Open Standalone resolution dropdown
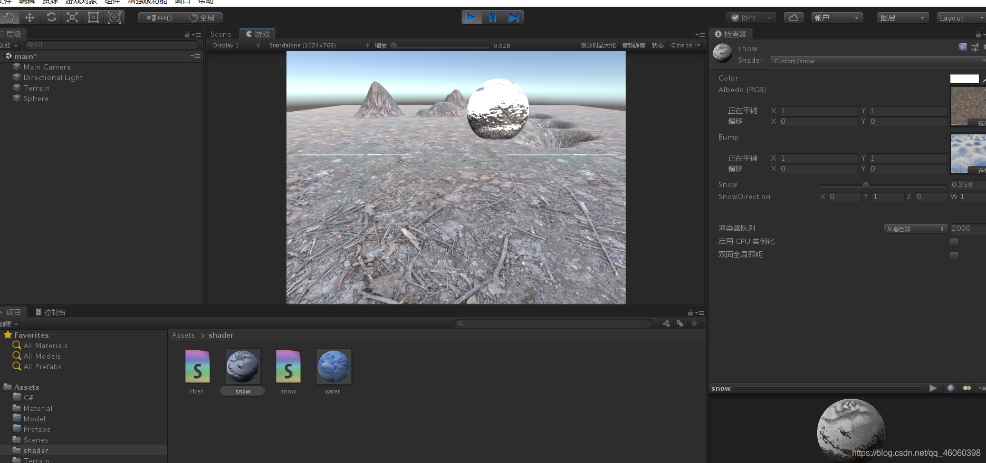The width and height of the screenshot is (986, 463). point(319,45)
